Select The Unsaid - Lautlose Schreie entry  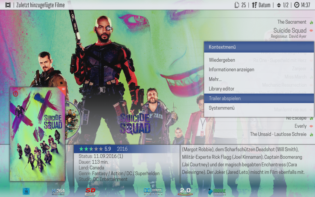[x=278, y=134]
